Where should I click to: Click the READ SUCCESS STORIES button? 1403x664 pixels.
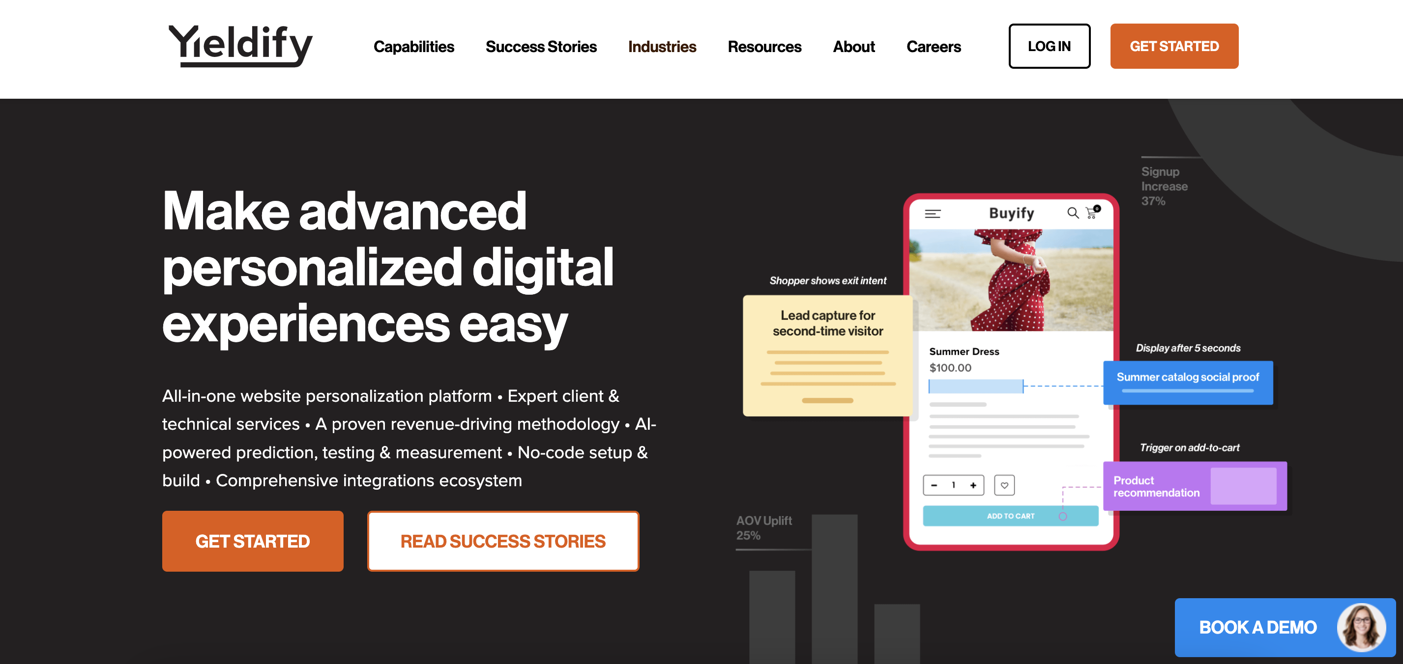coord(503,541)
